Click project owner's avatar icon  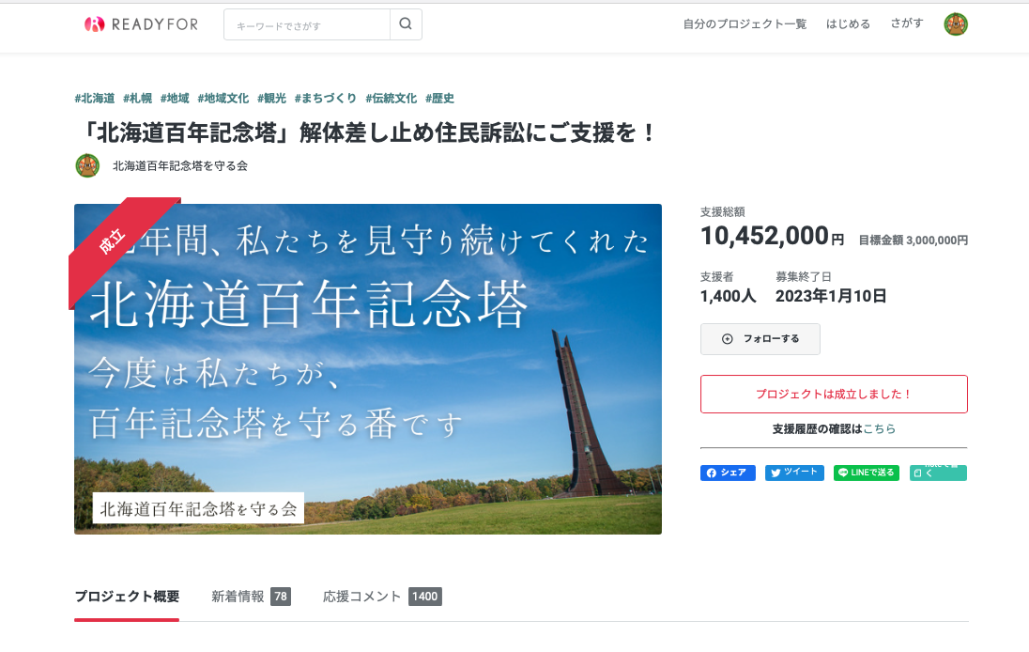pos(87,166)
